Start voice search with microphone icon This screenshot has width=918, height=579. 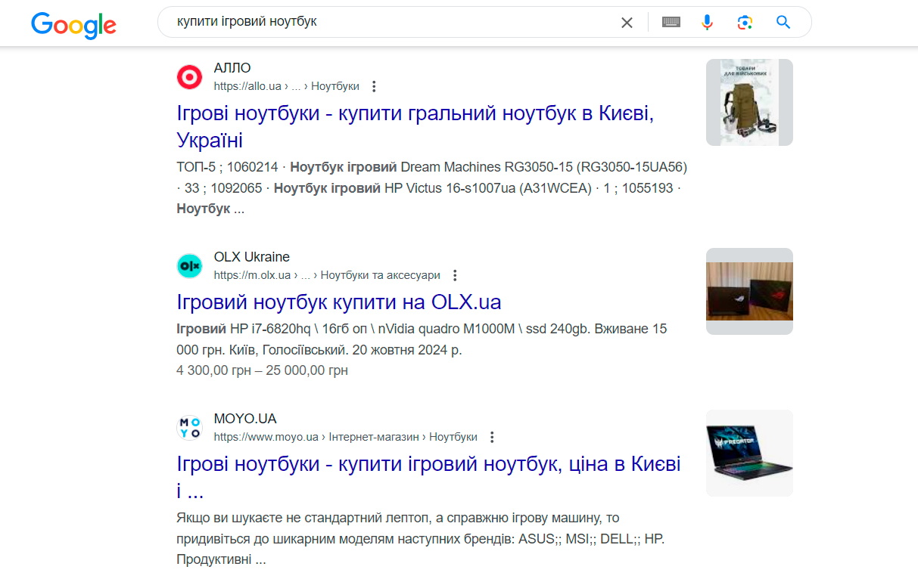pos(707,23)
